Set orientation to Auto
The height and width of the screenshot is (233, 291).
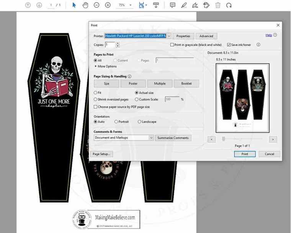(x=95, y=122)
